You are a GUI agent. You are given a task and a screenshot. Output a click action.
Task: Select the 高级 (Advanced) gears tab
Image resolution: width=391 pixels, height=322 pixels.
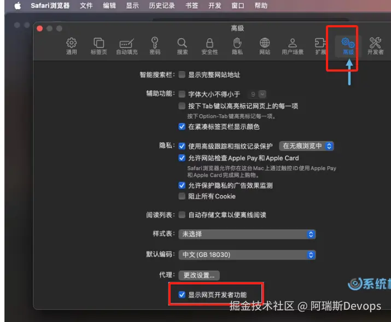(348, 46)
